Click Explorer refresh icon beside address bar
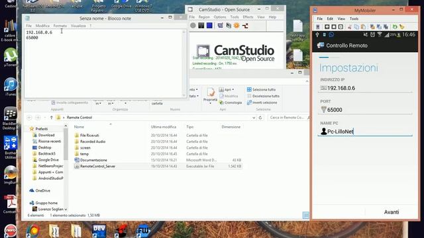The height and width of the screenshot is (238, 424). tap(260, 118)
